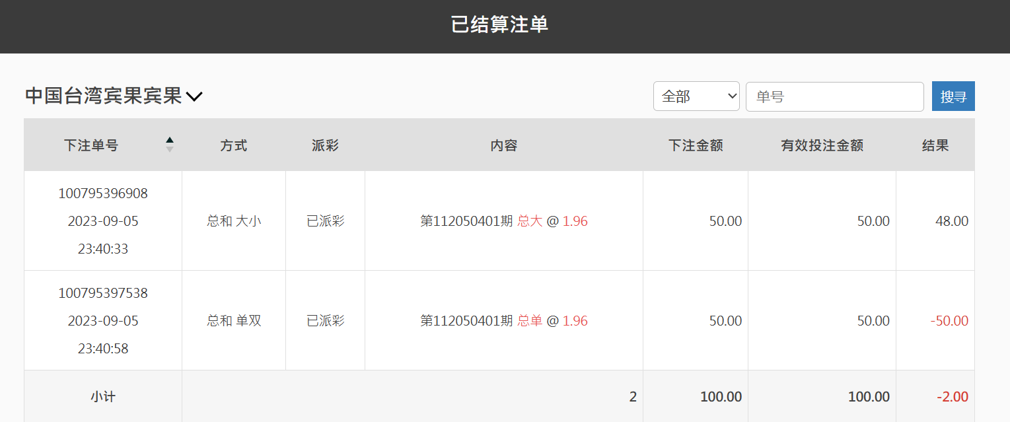Screen dimensions: 1010x422
Task: Click the 结果 column header
Action: click(x=935, y=145)
